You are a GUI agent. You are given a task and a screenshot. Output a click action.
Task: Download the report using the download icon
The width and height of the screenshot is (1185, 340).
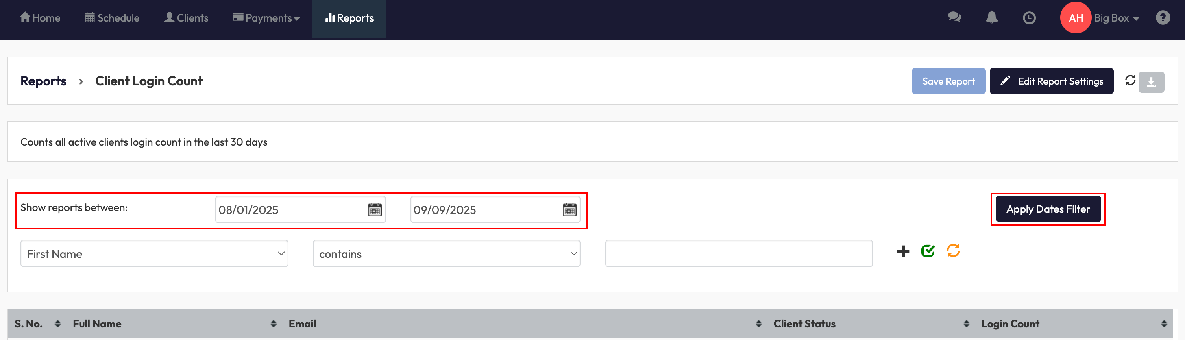coord(1151,82)
